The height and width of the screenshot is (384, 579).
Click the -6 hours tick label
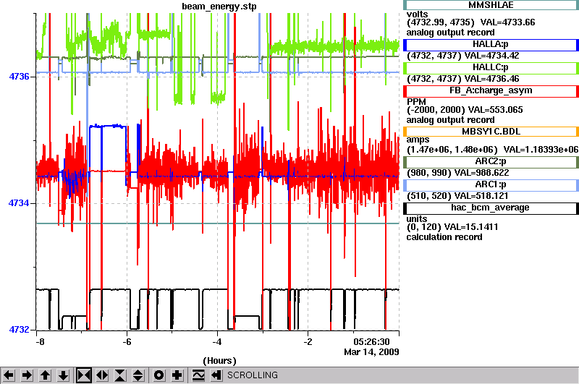pyautogui.click(x=127, y=342)
